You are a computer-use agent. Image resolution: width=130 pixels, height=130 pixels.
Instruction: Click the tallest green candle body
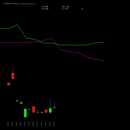[x=25, y=113]
